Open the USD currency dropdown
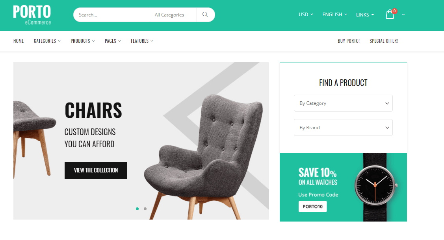Screen dimensions: 444x240 pyautogui.click(x=306, y=15)
